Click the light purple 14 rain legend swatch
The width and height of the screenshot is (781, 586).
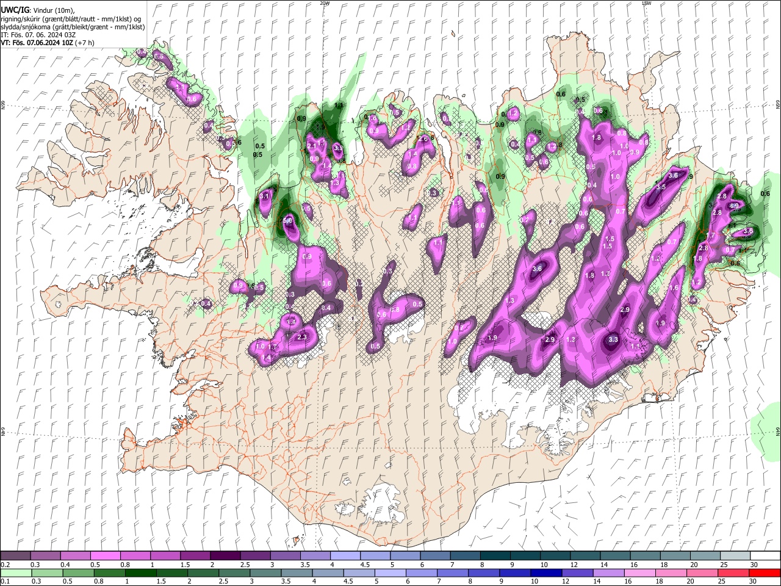609,573
